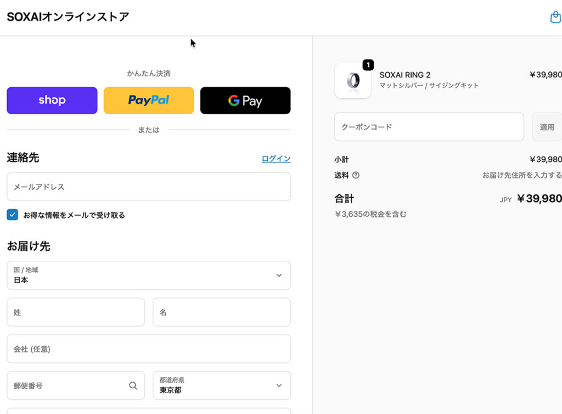Viewport: 562px width, 414px height.
Task: Select Google Pay express checkout
Action: 245,100
